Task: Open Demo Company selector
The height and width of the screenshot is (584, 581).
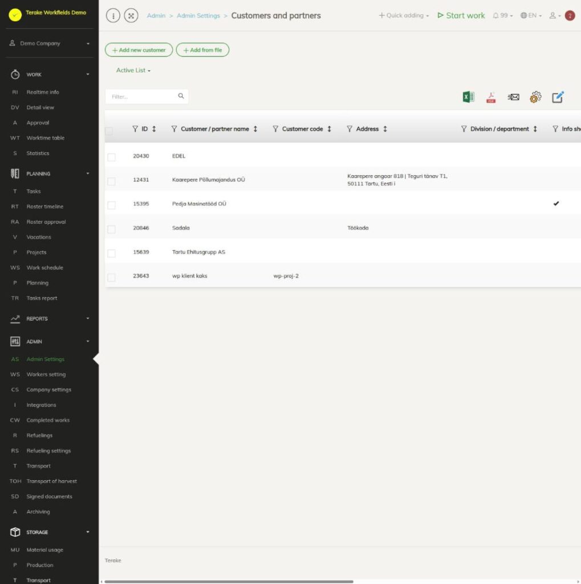Action: click(49, 43)
